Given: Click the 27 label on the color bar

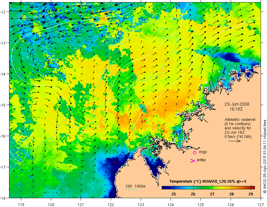Looking at the screenshot, I should point(212,194).
